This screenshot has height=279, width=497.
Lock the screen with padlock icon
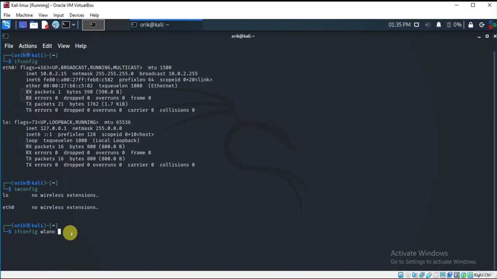coord(471,25)
